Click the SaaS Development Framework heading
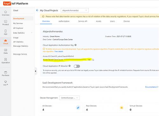The height and width of the screenshot is (116, 159). 58,83
